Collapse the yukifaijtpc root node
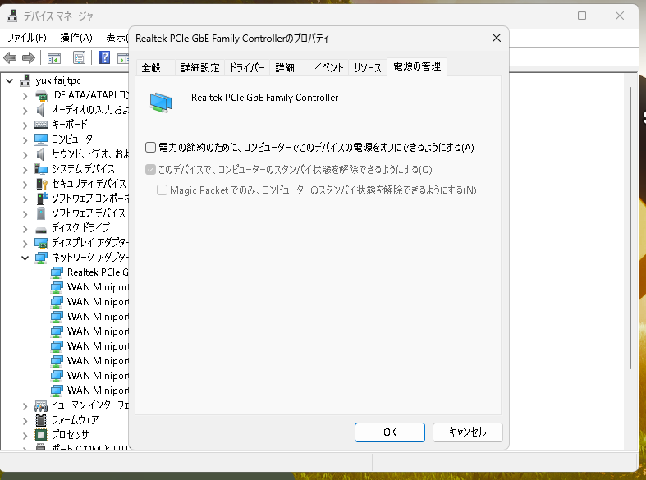The height and width of the screenshot is (480, 646). (10, 80)
